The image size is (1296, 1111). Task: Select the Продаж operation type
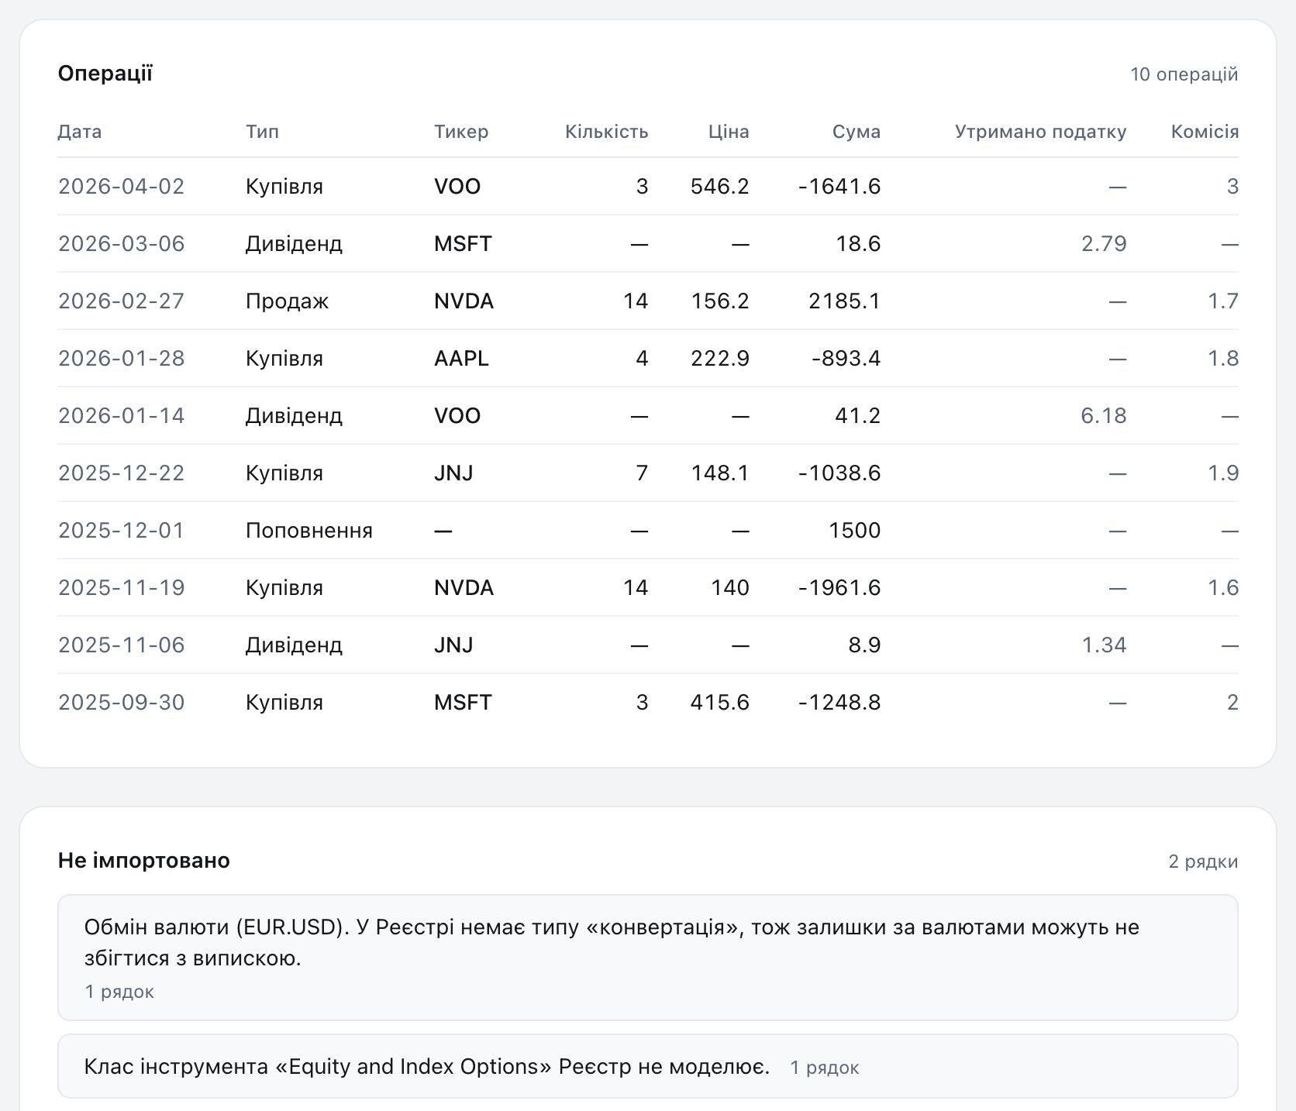(287, 301)
